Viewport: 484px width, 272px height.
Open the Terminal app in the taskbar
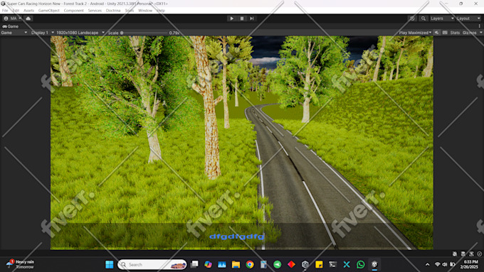(333, 264)
